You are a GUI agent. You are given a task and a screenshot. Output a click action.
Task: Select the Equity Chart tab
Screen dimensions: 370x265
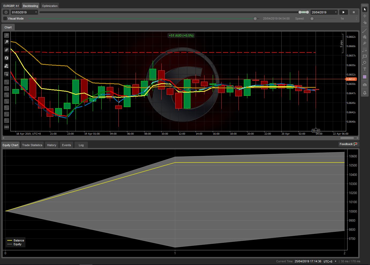click(10, 145)
